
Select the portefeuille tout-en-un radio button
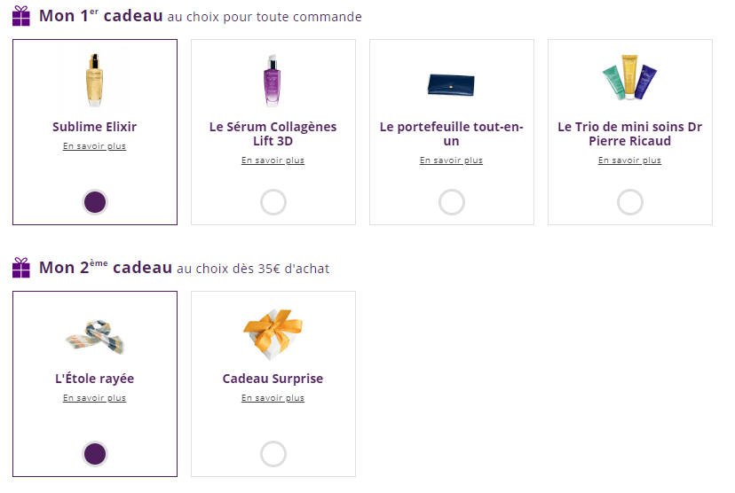(452, 202)
